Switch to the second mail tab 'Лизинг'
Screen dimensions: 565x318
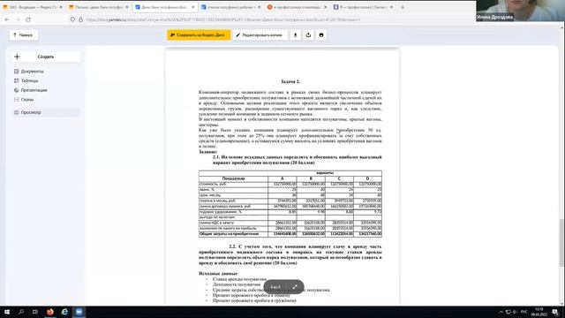(x=98, y=7)
